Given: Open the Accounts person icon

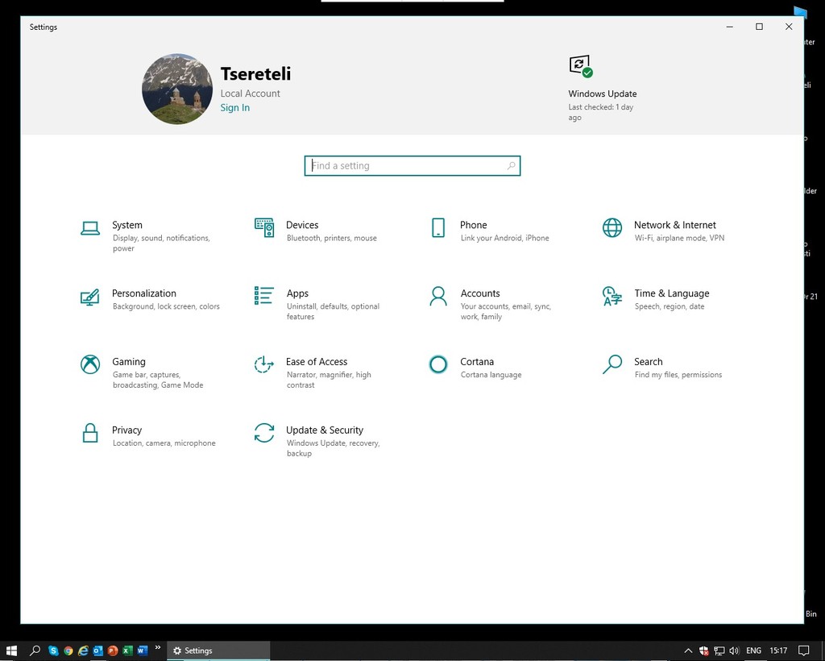Looking at the screenshot, I should pyautogui.click(x=438, y=297).
